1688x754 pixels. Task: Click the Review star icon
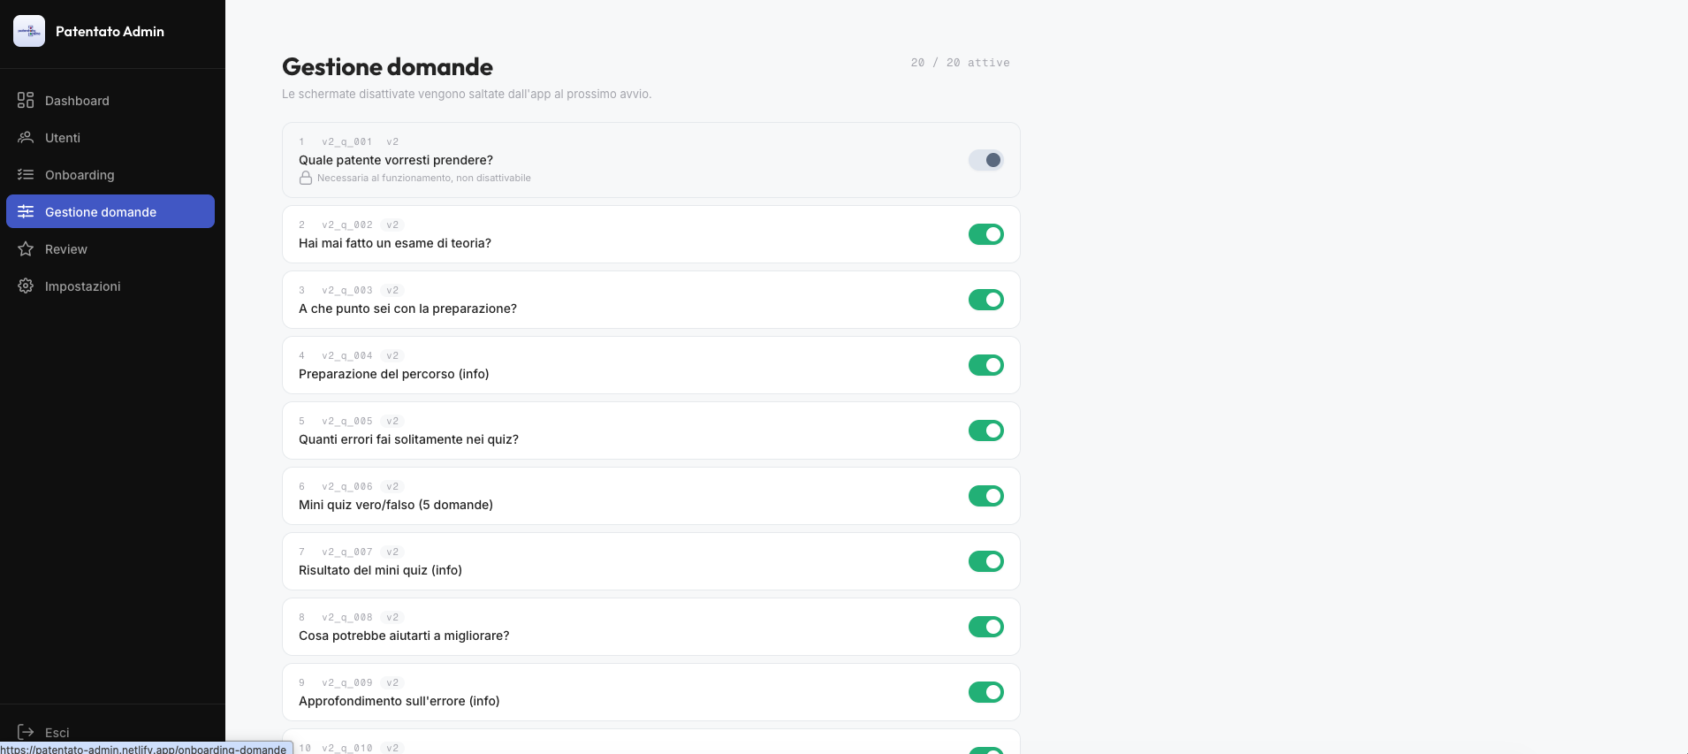click(26, 248)
